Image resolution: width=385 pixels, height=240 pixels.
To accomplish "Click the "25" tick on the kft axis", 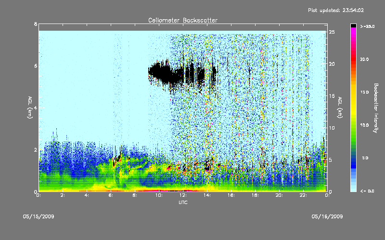I will click(332, 32).
